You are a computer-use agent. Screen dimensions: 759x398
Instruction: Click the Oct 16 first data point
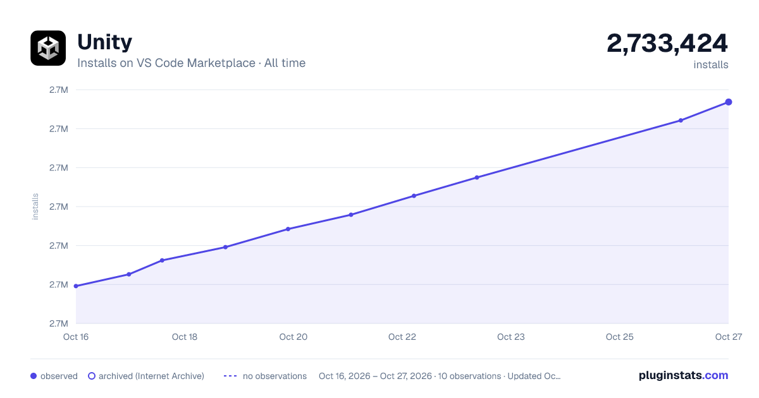point(76,286)
